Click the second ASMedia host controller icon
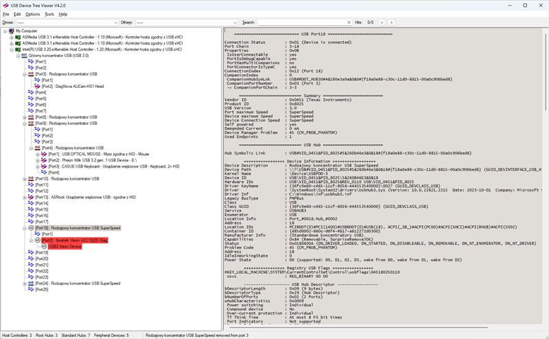Viewport: 549px width, 339px height. click(x=18, y=43)
